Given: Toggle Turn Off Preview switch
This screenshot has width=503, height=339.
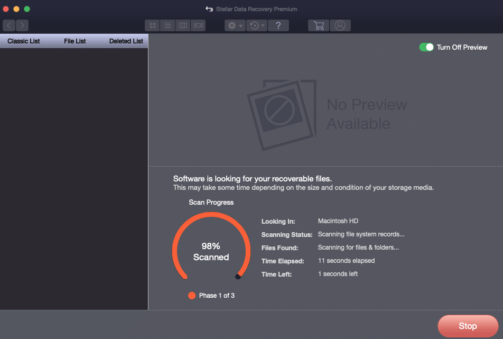Looking at the screenshot, I should 426,47.
